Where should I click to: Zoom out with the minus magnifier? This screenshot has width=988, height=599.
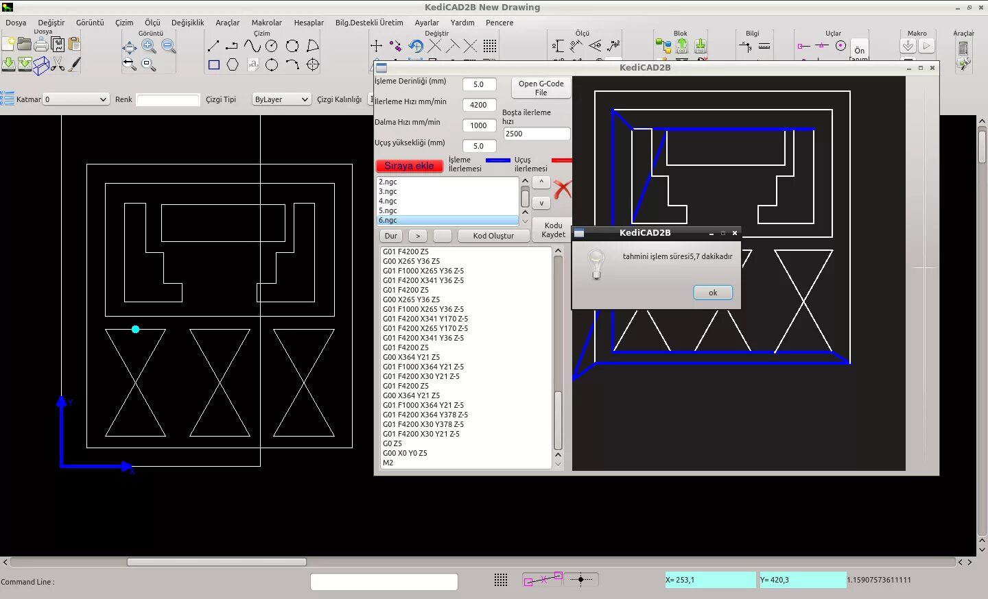(x=169, y=46)
